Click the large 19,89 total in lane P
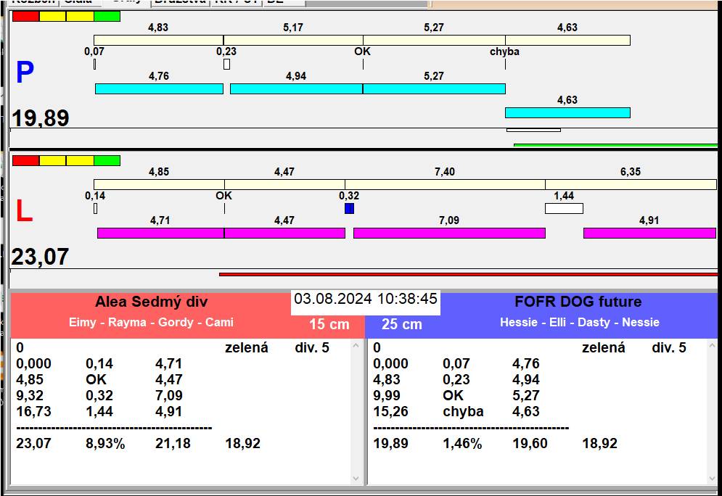Image resolution: width=722 pixels, height=496 pixels. click(x=40, y=118)
